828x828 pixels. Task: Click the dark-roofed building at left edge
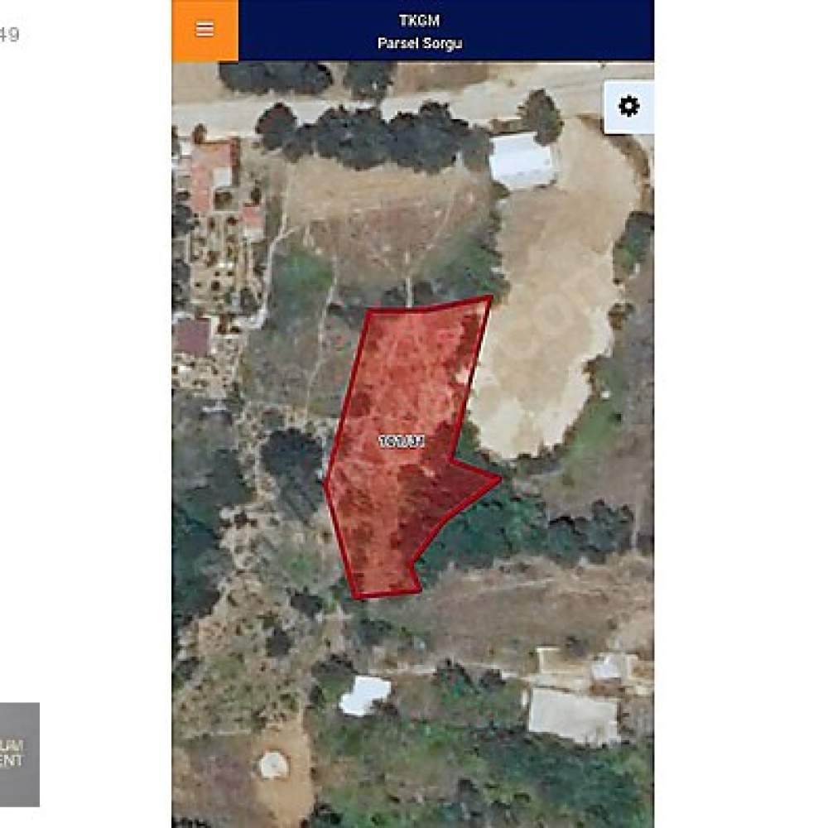pos(193,337)
